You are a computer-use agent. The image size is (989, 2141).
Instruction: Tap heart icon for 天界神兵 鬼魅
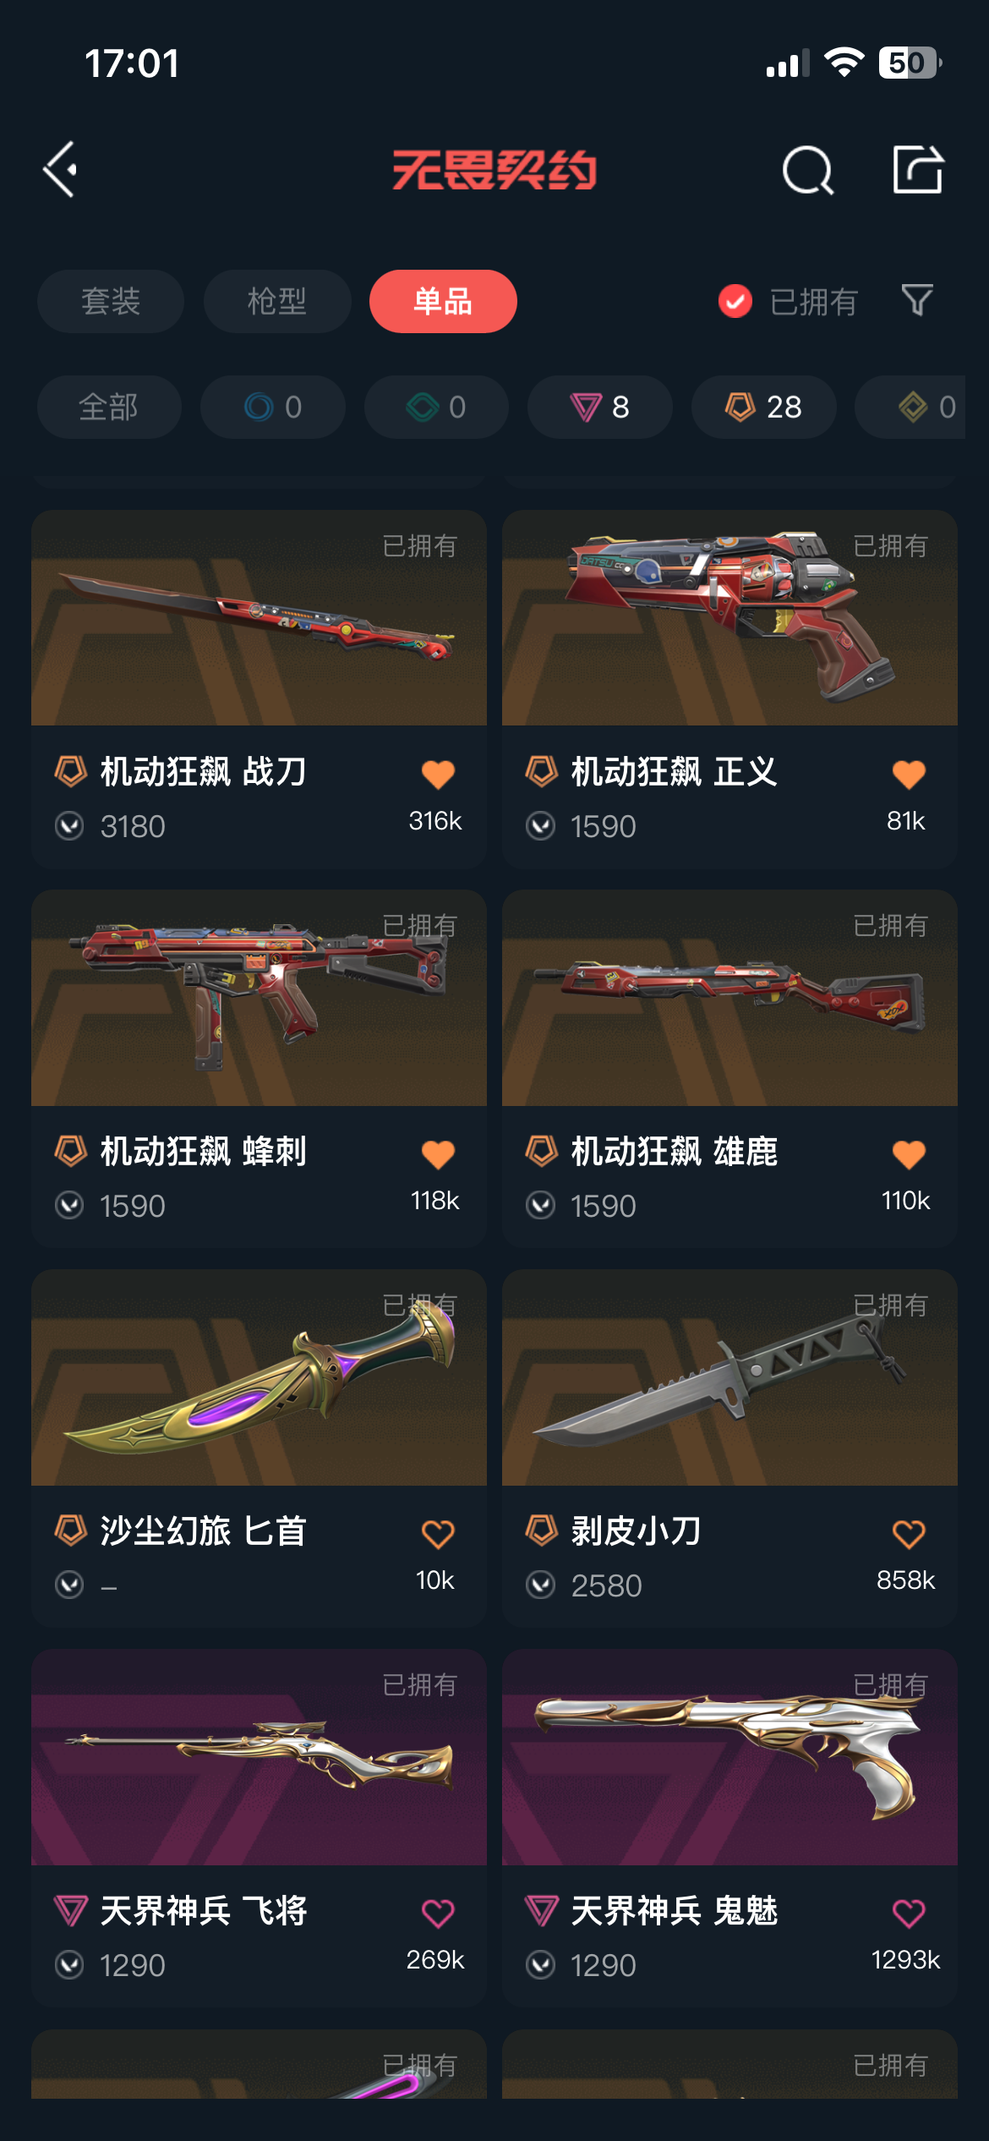coord(909,1914)
